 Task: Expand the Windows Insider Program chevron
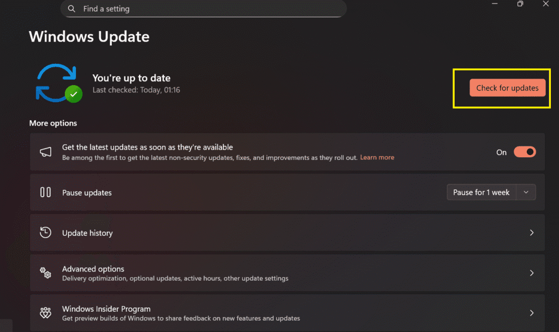(x=531, y=313)
